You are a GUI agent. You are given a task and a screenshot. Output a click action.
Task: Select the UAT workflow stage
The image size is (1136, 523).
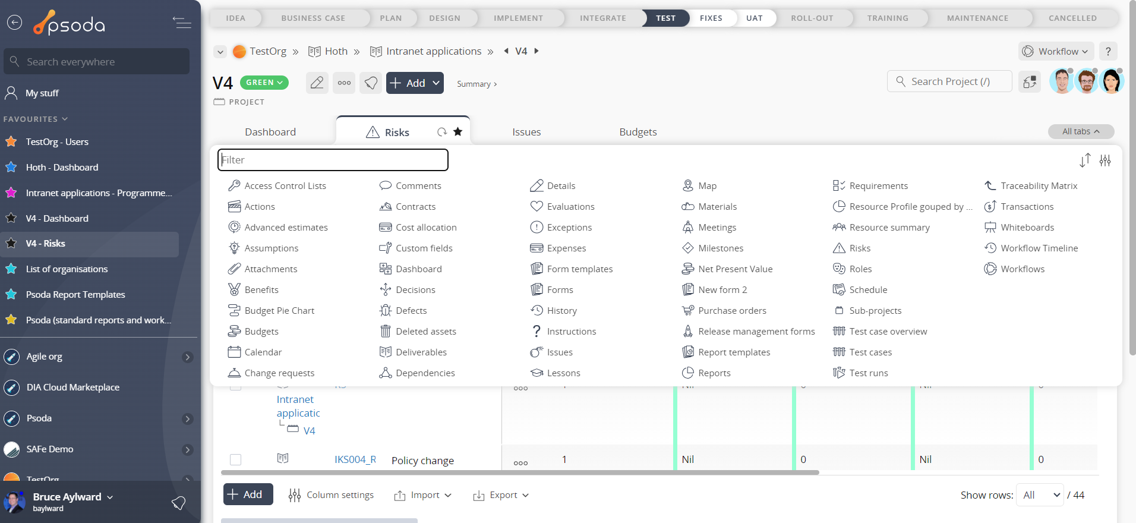pos(754,18)
